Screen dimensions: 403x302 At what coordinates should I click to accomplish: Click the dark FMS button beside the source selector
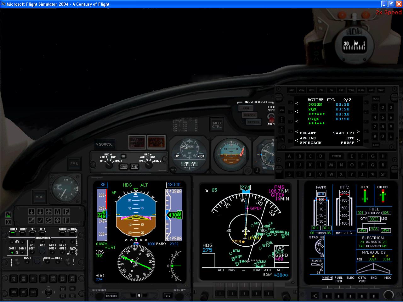74,164
